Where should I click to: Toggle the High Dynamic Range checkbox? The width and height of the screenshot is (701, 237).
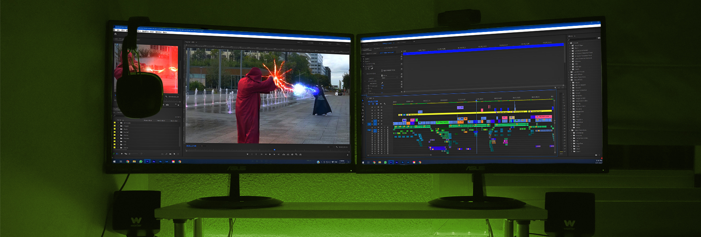tap(382, 70)
